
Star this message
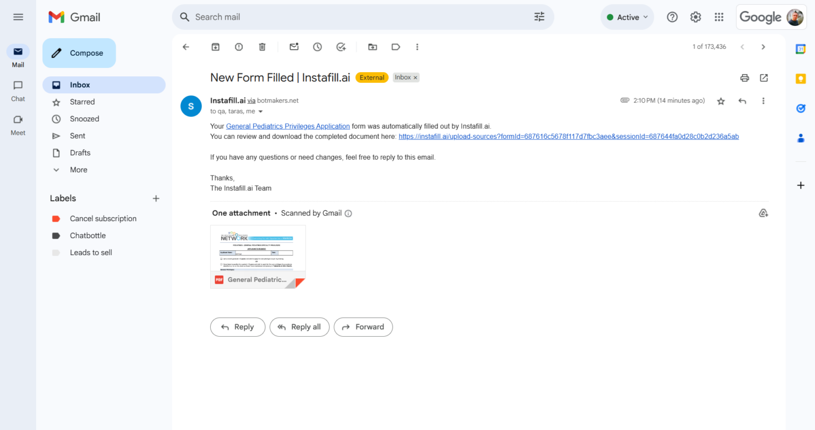(x=721, y=101)
